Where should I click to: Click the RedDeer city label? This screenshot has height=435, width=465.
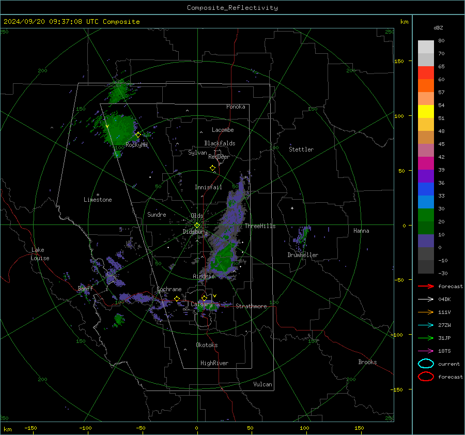click(x=219, y=157)
